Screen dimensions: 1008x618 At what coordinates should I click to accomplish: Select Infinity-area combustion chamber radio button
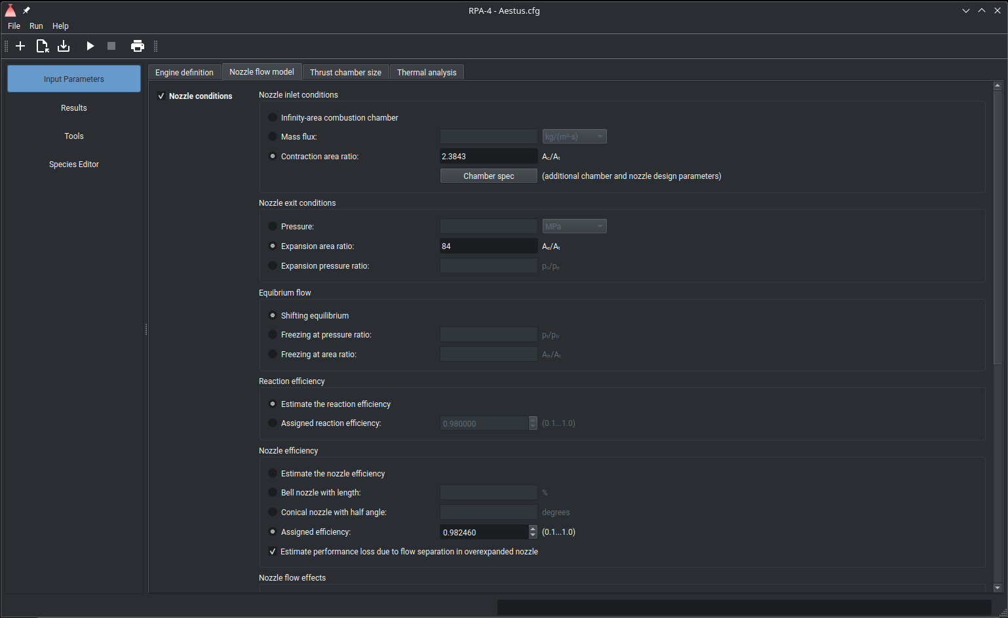click(x=273, y=118)
